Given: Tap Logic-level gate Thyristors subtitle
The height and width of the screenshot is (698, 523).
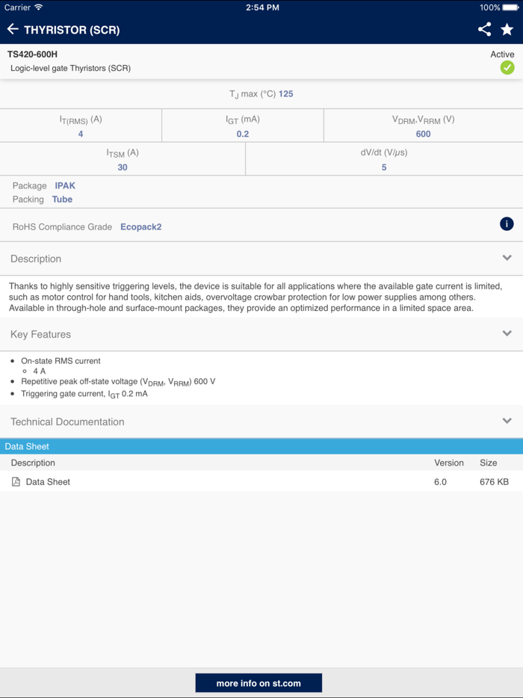Looking at the screenshot, I should tap(70, 68).
